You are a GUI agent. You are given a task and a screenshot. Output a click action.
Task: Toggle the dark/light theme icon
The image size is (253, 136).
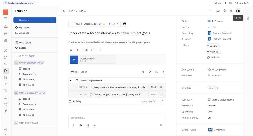tap(225, 3)
